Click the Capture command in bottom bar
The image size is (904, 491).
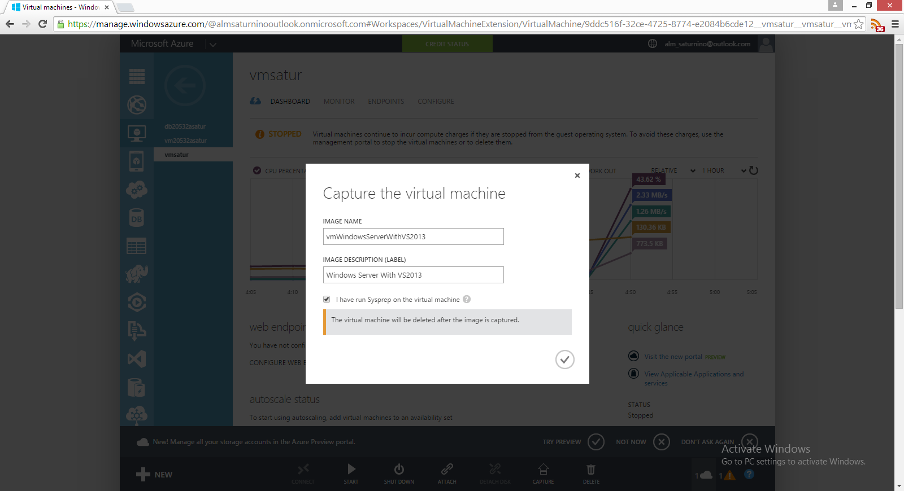click(x=543, y=474)
